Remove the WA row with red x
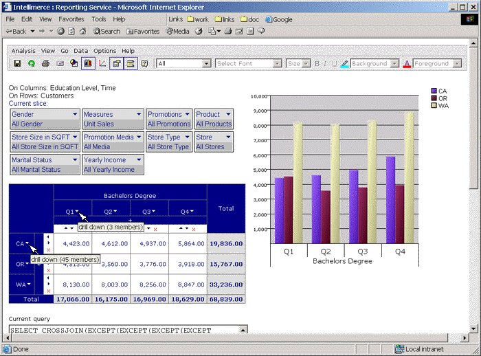Viewport: 481px width, 356px height. click(x=49, y=291)
